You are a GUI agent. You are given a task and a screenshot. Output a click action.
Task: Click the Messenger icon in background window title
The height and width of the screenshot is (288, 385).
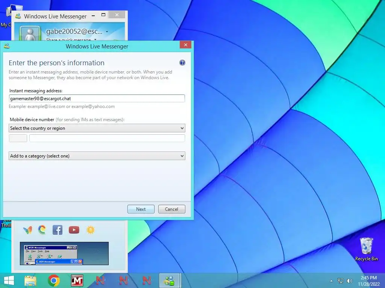click(18, 16)
